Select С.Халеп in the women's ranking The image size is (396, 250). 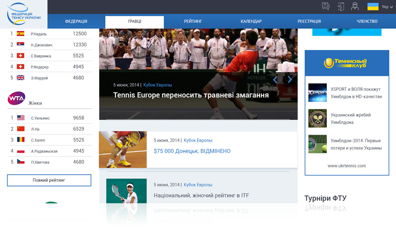(x=38, y=140)
